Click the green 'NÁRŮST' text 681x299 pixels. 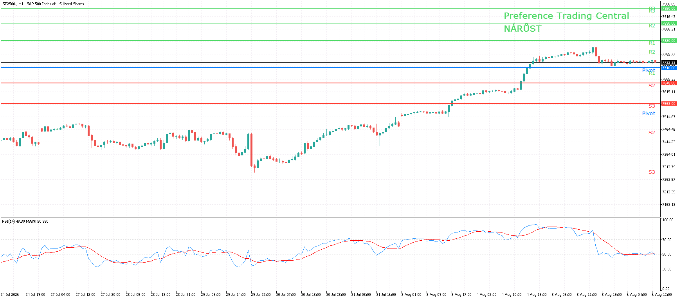click(x=522, y=29)
